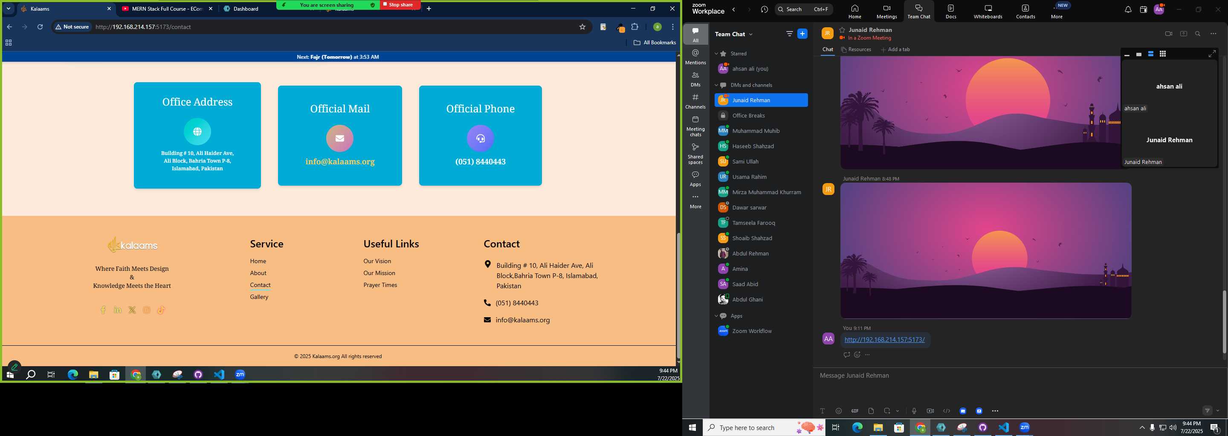Click the Stop share button
This screenshot has height=436, width=1228.
(x=400, y=5)
